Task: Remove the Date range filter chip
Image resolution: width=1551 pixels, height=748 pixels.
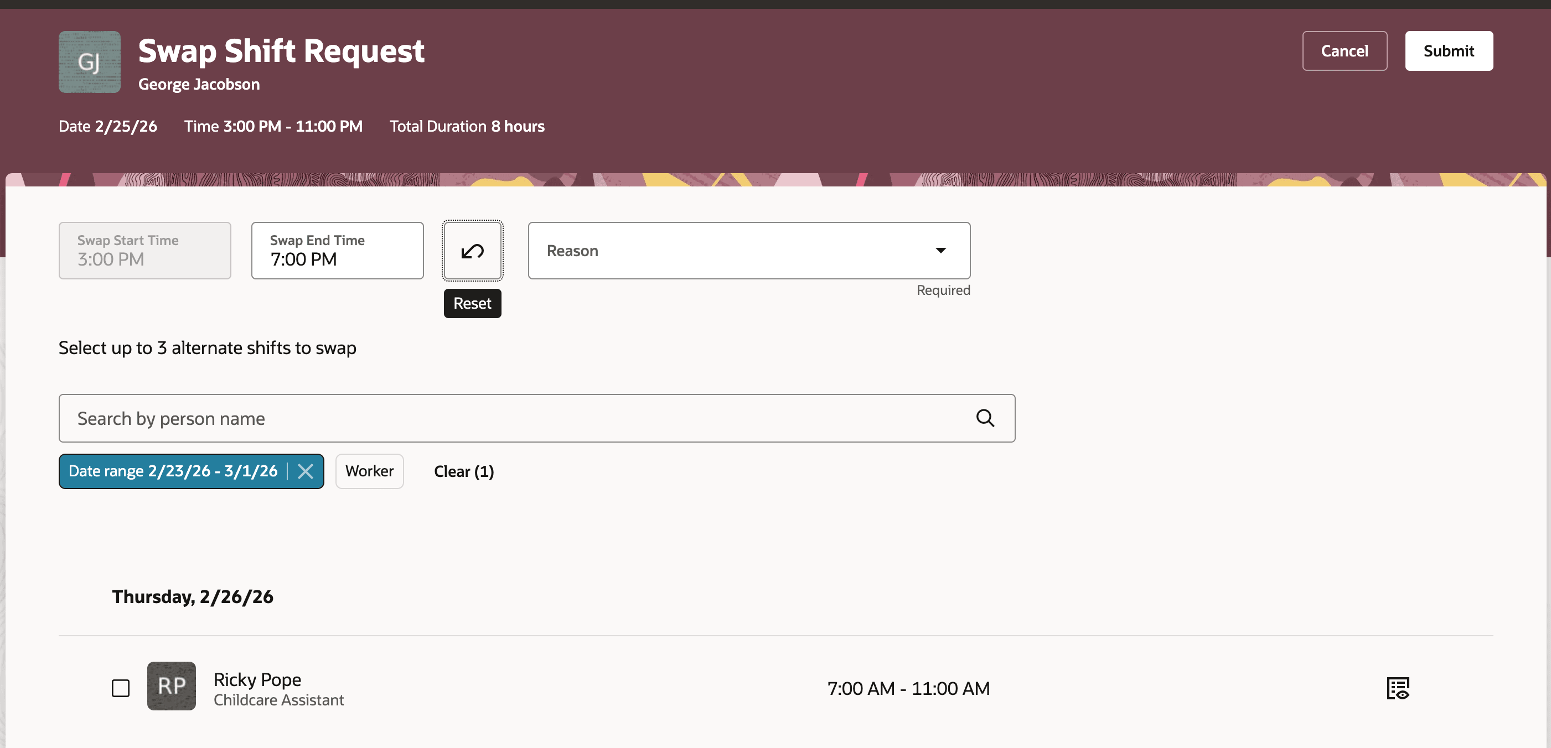Action: 305,471
